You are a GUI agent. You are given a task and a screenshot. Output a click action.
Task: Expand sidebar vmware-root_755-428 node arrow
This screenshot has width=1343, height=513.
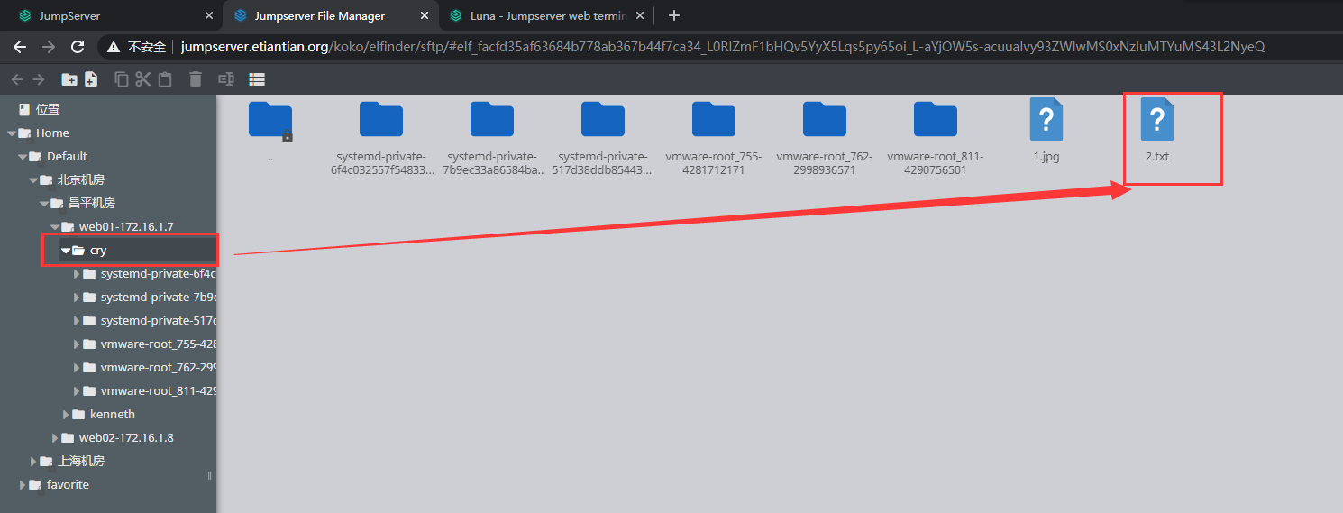(77, 344)
